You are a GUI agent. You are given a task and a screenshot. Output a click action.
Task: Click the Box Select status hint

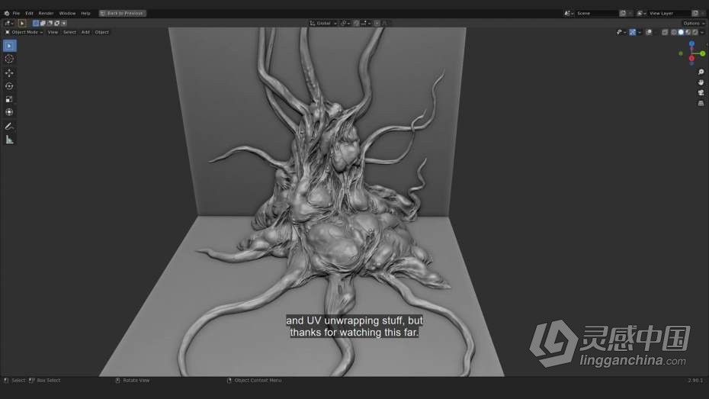[44, 381]
